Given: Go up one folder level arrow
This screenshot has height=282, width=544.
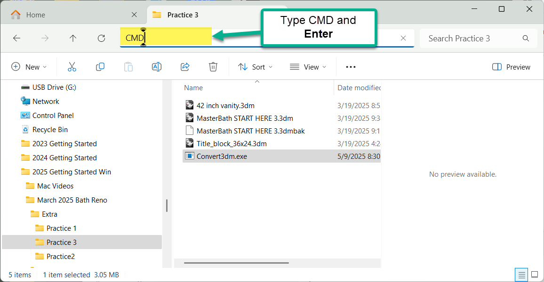Looking at the screenshot, I should [x=73, y=39].
